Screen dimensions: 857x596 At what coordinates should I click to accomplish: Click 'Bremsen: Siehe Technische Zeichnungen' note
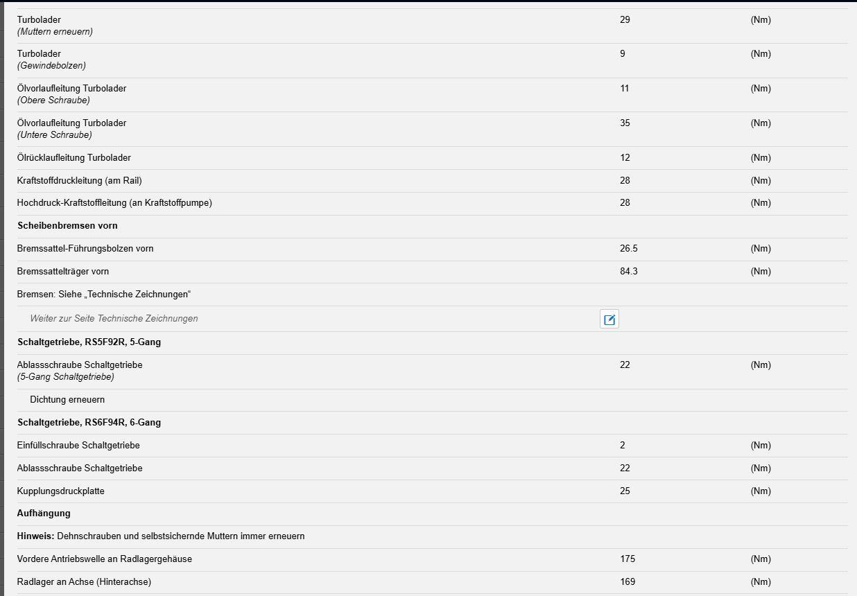[104, 295]
